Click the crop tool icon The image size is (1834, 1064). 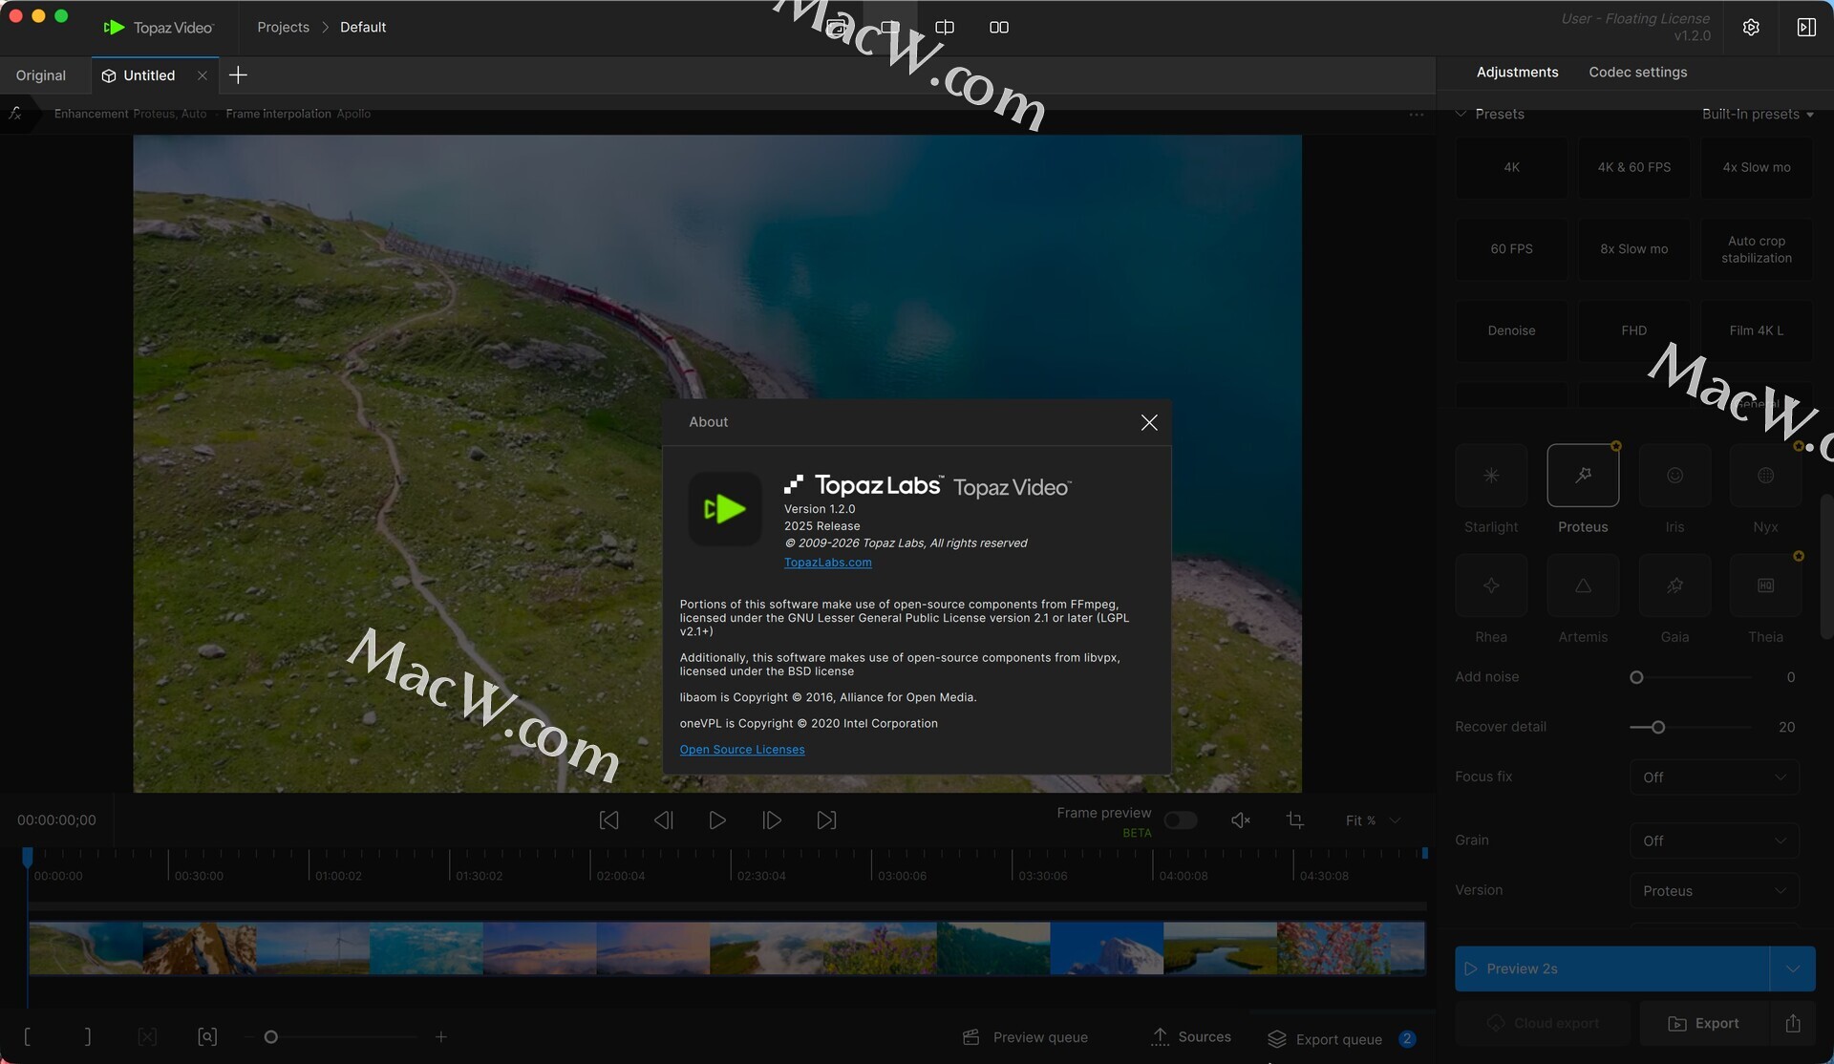point(1295,820)
